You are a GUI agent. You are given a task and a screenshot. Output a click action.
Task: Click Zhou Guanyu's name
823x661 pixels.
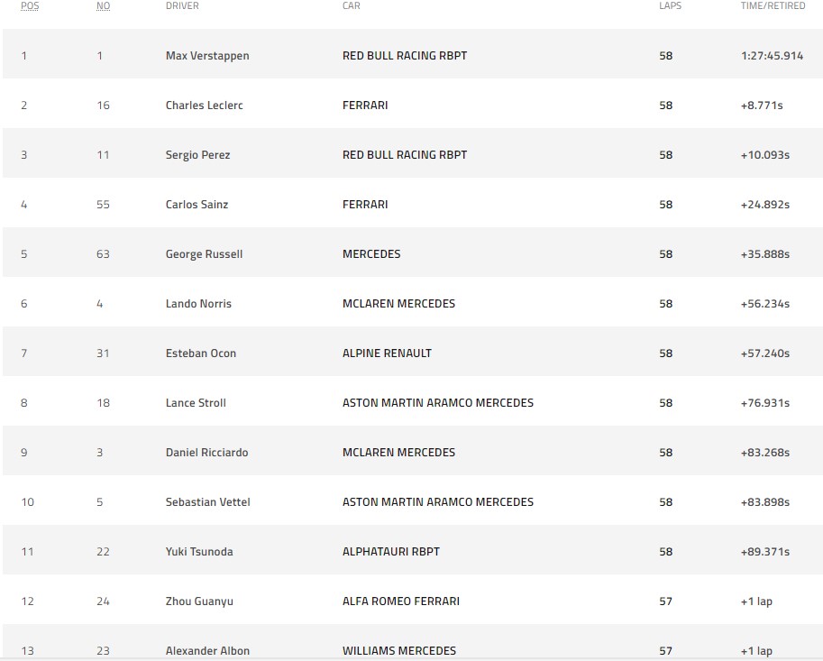(199, 601)
